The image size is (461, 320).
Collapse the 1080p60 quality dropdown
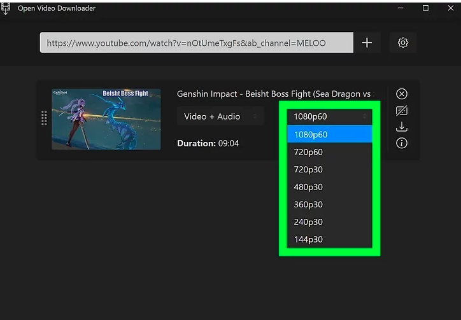(330, 116)
